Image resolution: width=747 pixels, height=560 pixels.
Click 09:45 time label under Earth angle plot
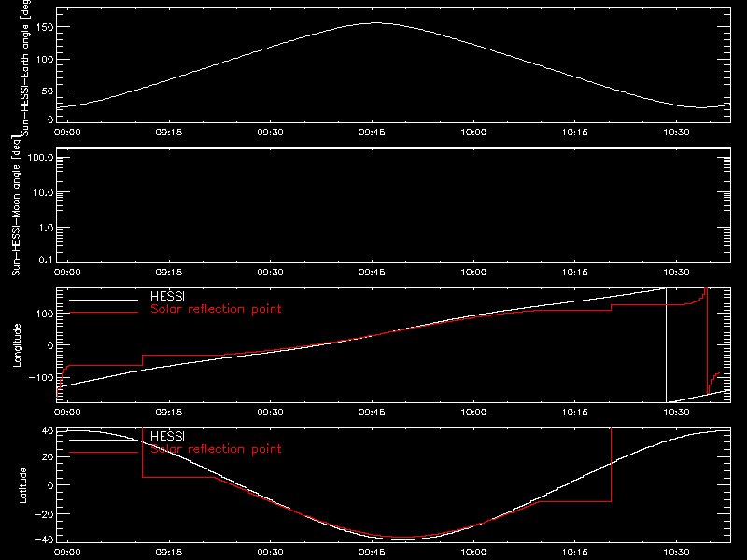pos(372,132)
